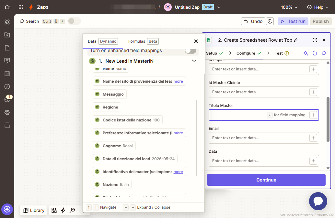
Task: Open the status icon with badge 1
Action: click(x=7, y=99)
